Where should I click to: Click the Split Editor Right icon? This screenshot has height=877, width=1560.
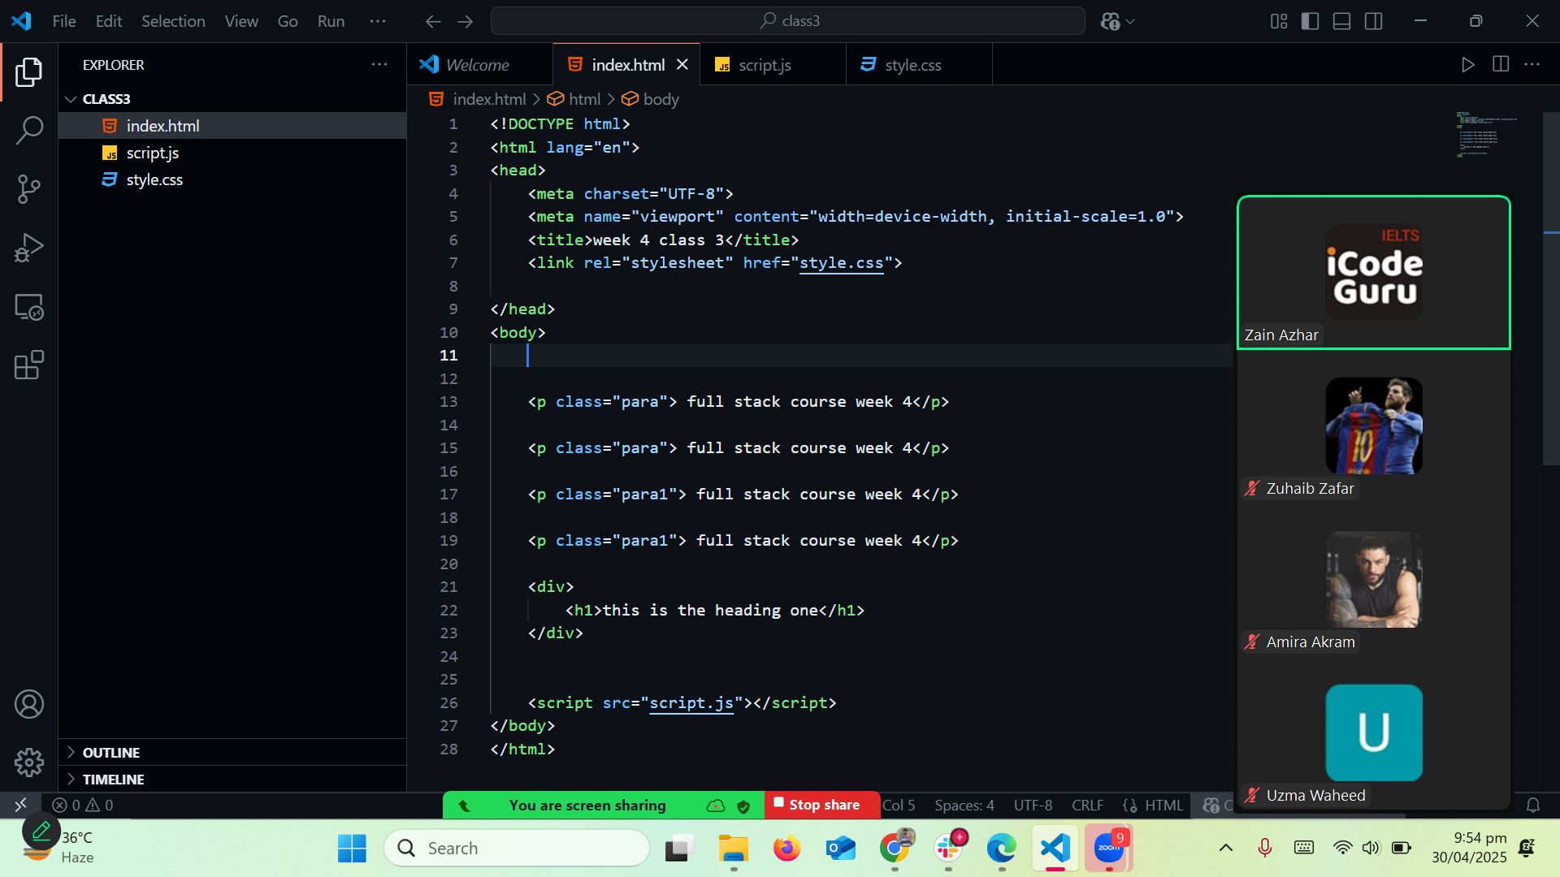tap(1501, 65)
